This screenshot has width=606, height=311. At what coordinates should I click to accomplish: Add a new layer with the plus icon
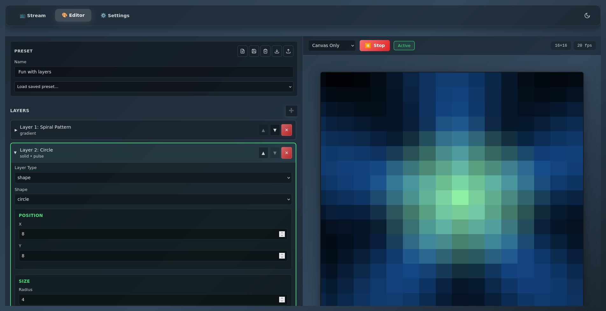pos(291,111)
